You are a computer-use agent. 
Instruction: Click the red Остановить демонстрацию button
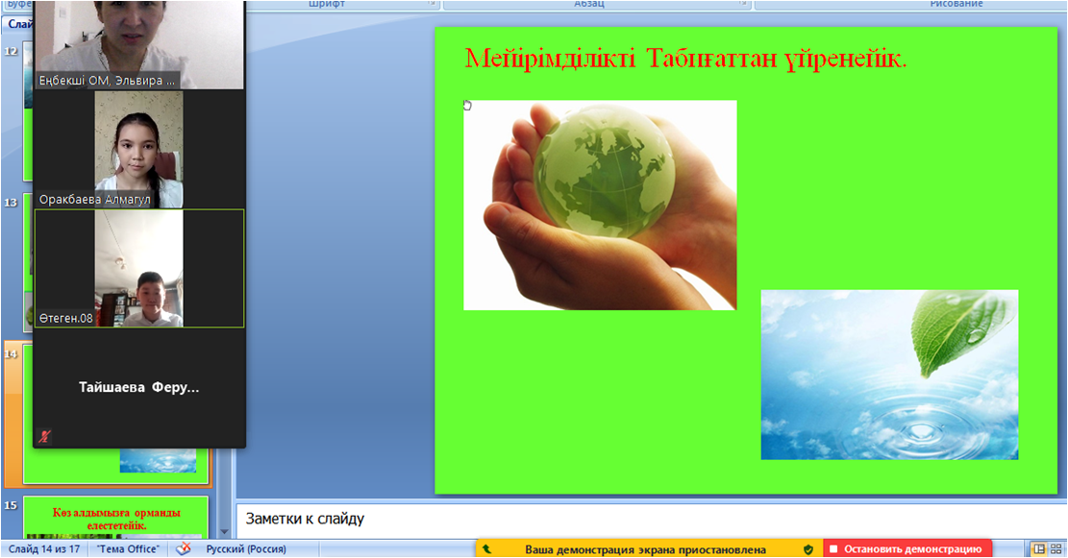pyautogui.click(x=908, y=549)
